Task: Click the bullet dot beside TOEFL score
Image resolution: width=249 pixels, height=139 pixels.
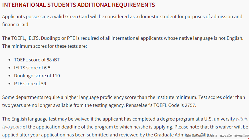Action: coord(9,60)
